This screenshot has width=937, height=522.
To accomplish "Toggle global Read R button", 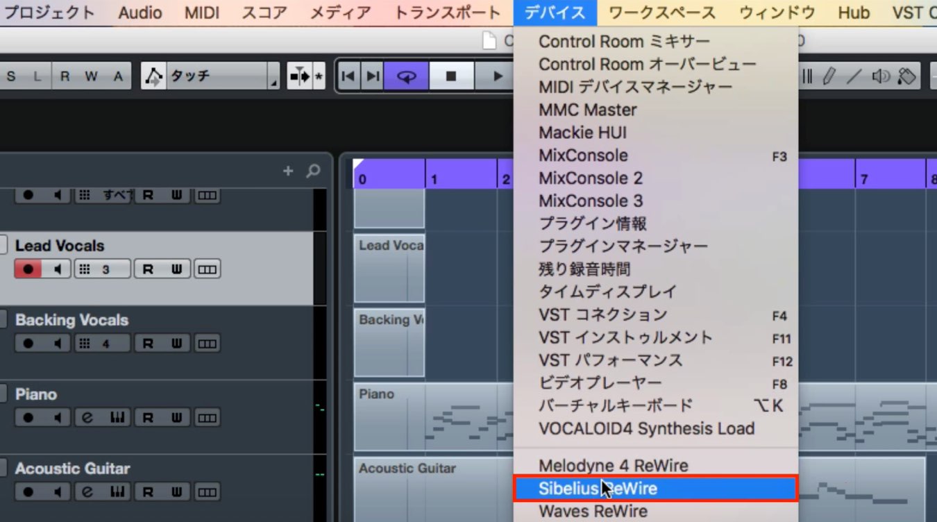I will pos(65,76).
